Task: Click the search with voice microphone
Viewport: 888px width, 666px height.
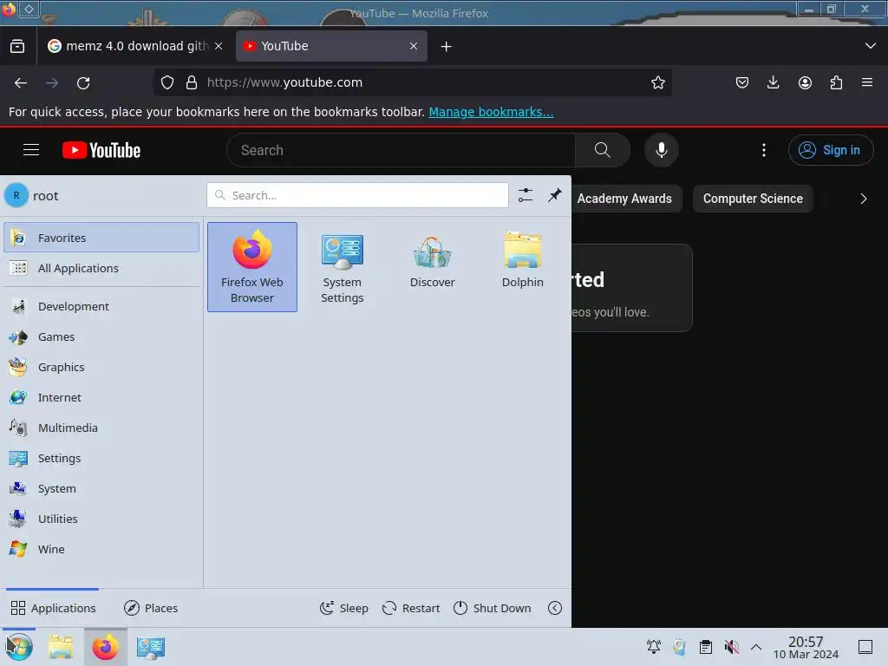Action: click(x=662, y=150)
